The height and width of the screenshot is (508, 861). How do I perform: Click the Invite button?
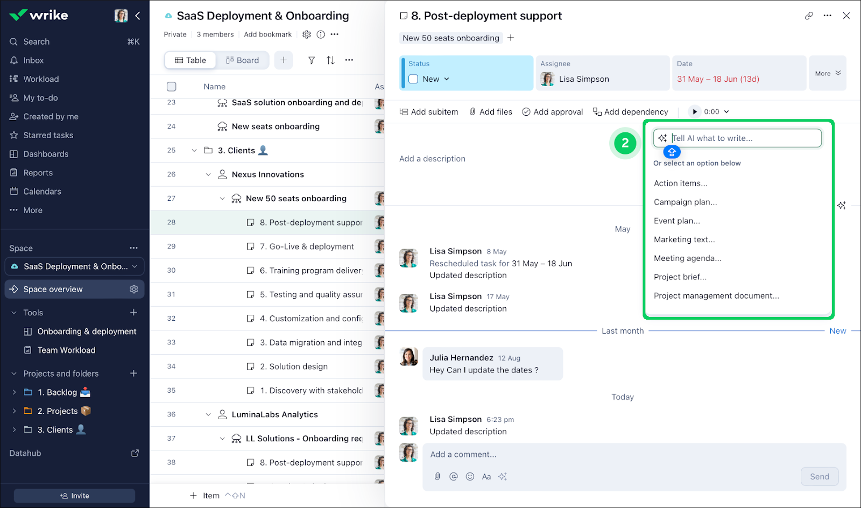point(74,496)
